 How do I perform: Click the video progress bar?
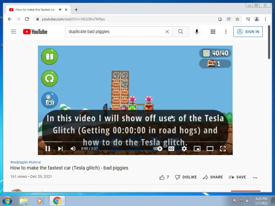click(x=135, y=142)
